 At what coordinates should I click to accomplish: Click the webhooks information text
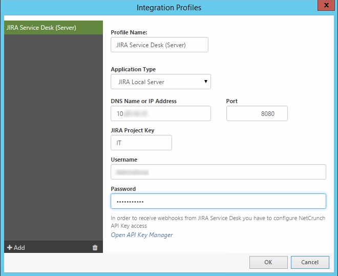[218, 222]
